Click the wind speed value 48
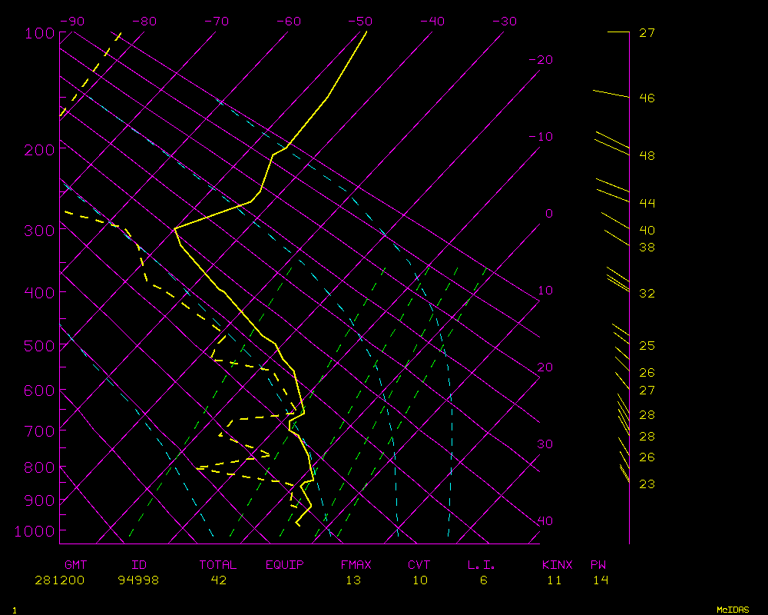The height and width of the screenshot is (615, 768). [x=647, y=156]
